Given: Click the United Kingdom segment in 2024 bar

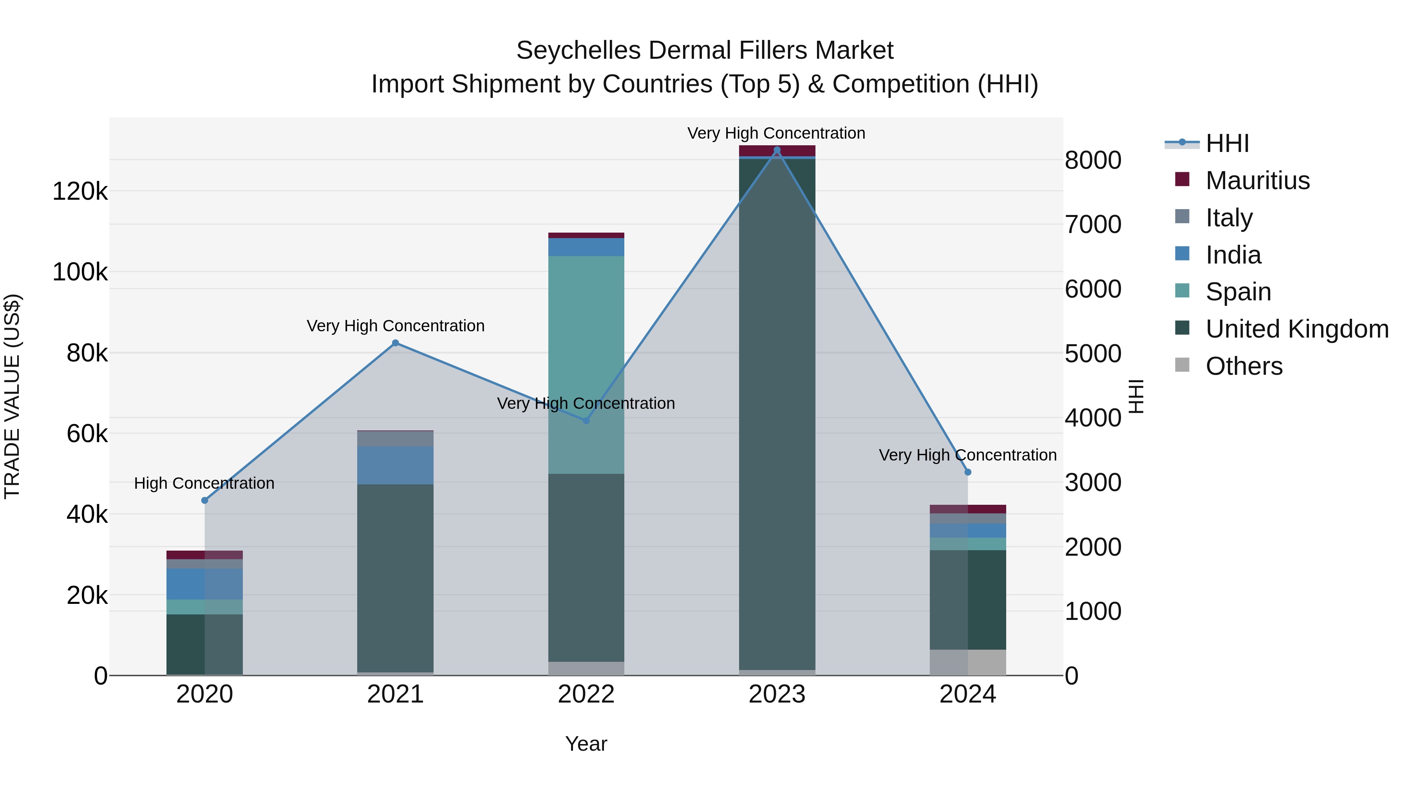Looking at the screenshot, I should [x=968, y=600].
